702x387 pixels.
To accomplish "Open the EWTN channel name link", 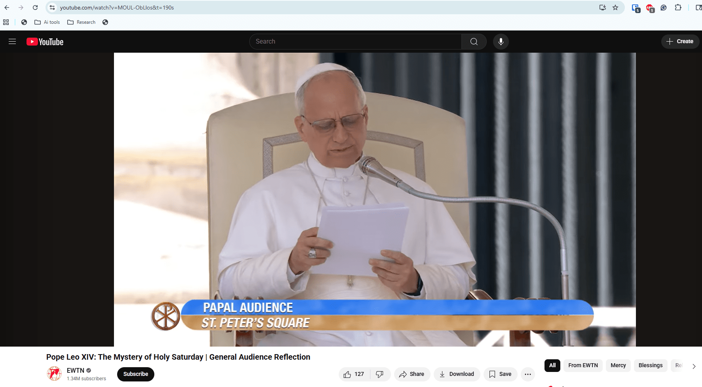I will click(75, 370).
